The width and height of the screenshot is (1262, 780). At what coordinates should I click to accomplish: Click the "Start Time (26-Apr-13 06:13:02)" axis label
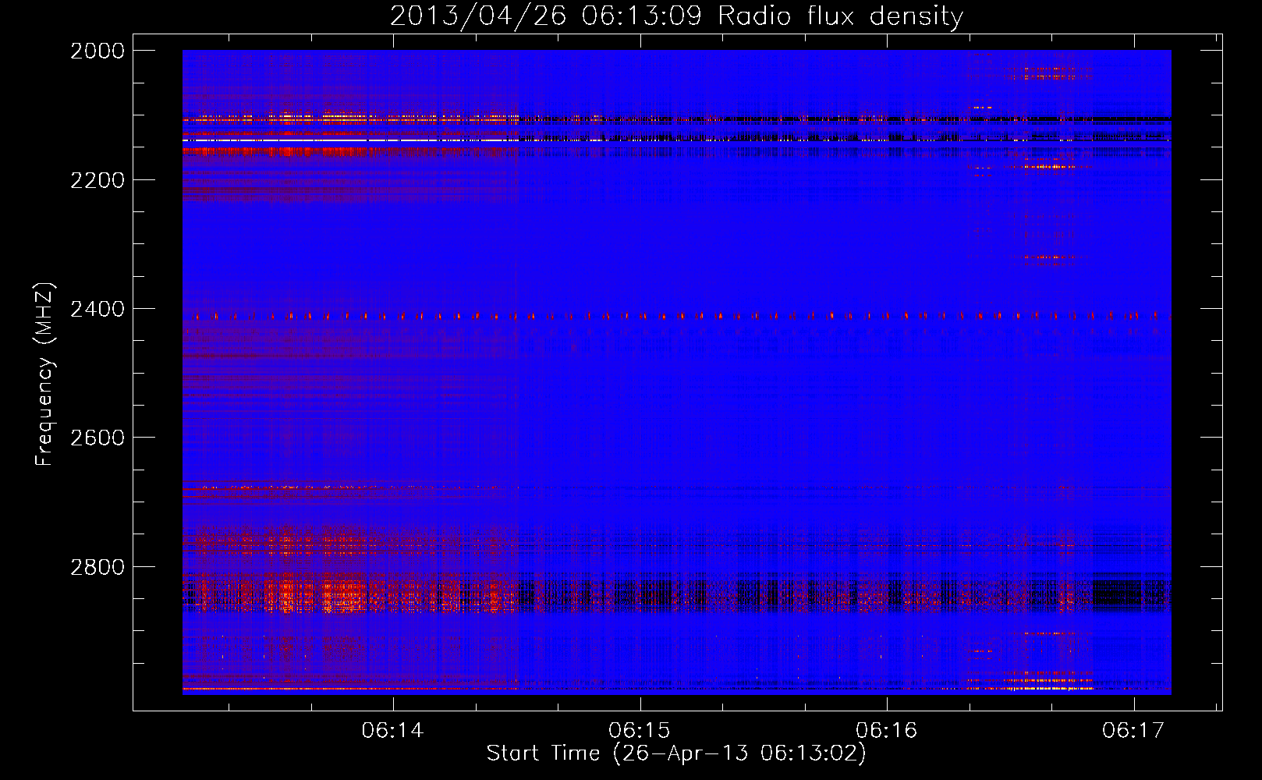click(x=676, y=753)
